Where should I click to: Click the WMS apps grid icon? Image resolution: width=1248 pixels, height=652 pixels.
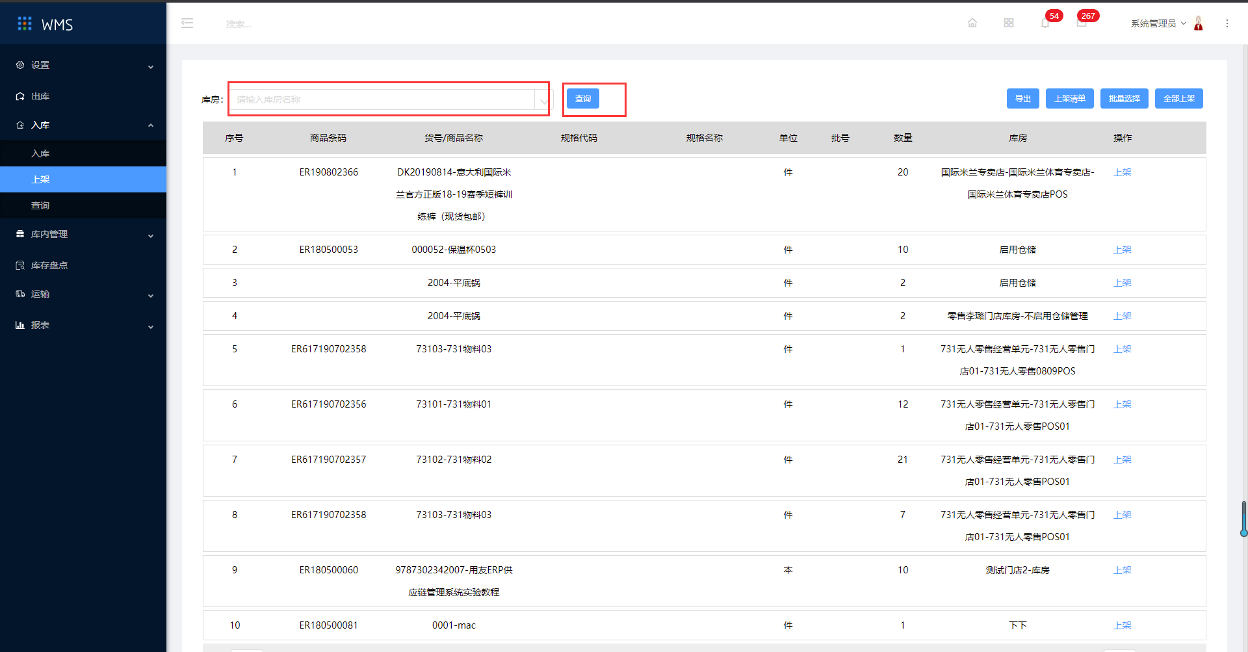click(25, 24)
